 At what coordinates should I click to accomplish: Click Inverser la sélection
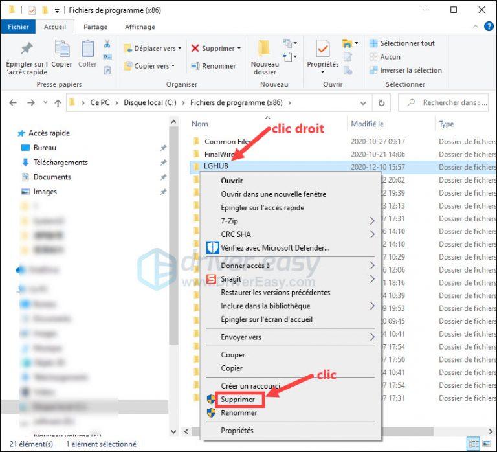tap(405, 70)
